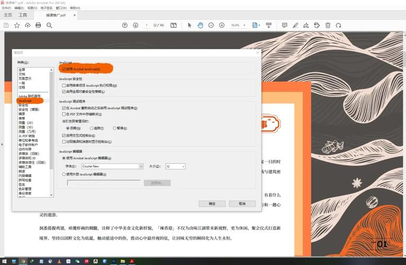Select 使用 Acrobat JavaScript 编辑器 radio button
The width and height of the screenshot is (406, 265).
[x=64, y=158]
